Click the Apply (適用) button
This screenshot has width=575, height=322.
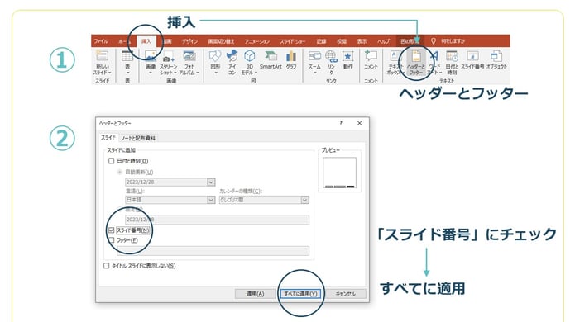point(255,293)
